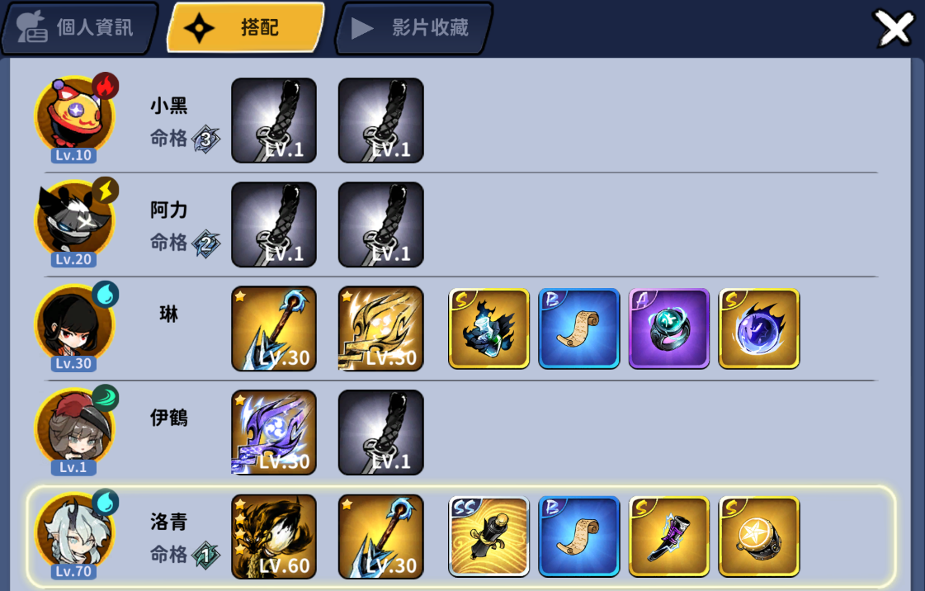Select 伊鶴's purple lightning blade weapon
The height and width of the screenshot is (591, 925).
(274, 433)
